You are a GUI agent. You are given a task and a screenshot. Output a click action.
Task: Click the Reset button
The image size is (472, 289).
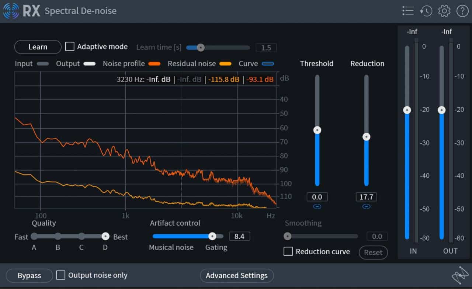pyautogui.click(x=373, y=253)
